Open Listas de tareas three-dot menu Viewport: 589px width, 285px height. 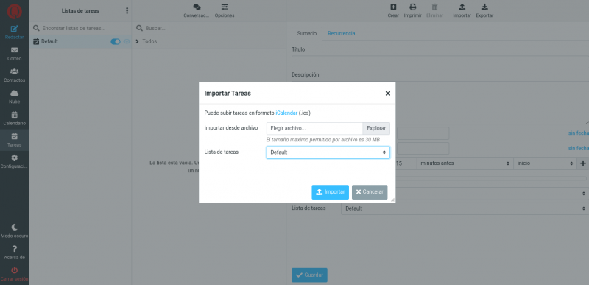[127, 10]
